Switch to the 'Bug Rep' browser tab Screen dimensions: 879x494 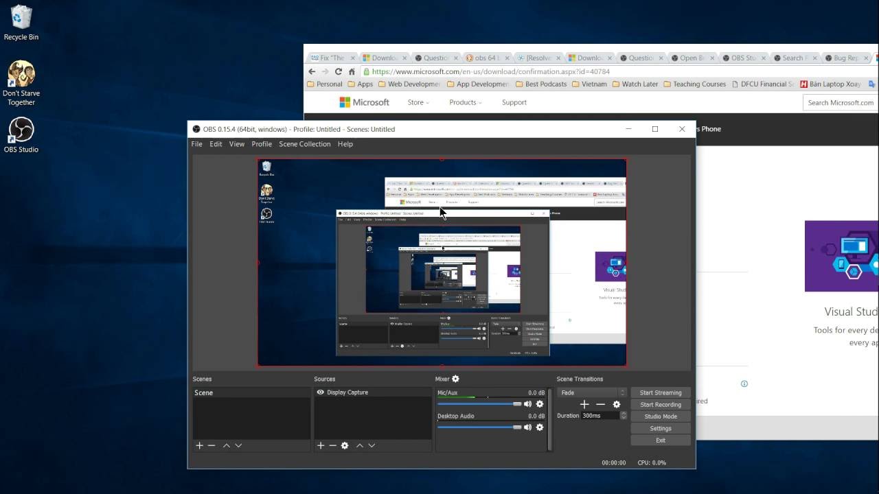847,58
